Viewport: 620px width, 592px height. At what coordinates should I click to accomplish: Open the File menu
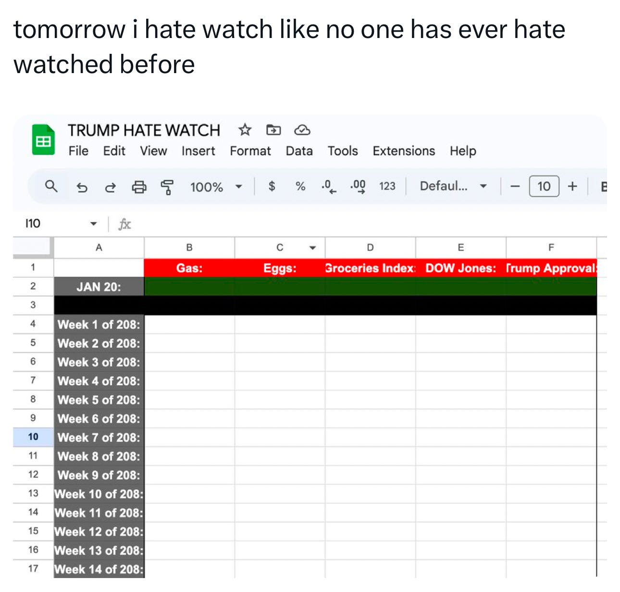(78, 151)
